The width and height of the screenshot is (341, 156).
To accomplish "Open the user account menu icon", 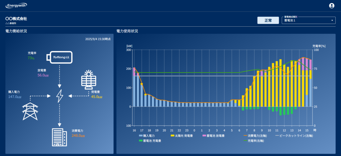I will click(x=331, y=6).
